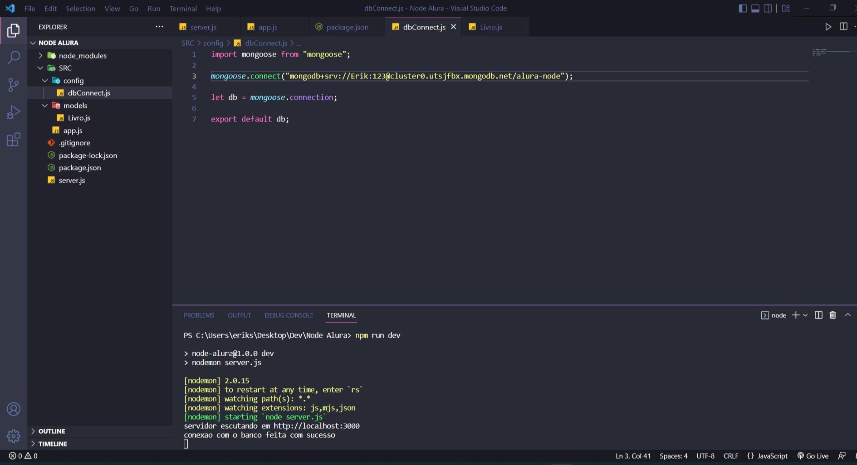Select the TERMINAL panel tab

click(x=341, y=315)
